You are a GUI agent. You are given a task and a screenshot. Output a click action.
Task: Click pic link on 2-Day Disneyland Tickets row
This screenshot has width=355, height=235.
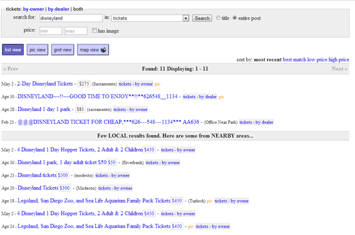[x=157, y=84]
